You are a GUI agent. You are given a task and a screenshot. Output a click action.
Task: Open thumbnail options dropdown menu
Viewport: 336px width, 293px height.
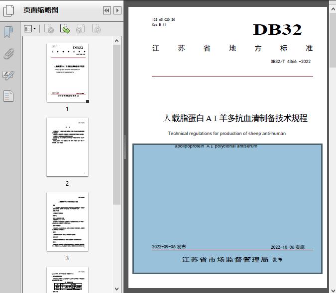[30, 29]
